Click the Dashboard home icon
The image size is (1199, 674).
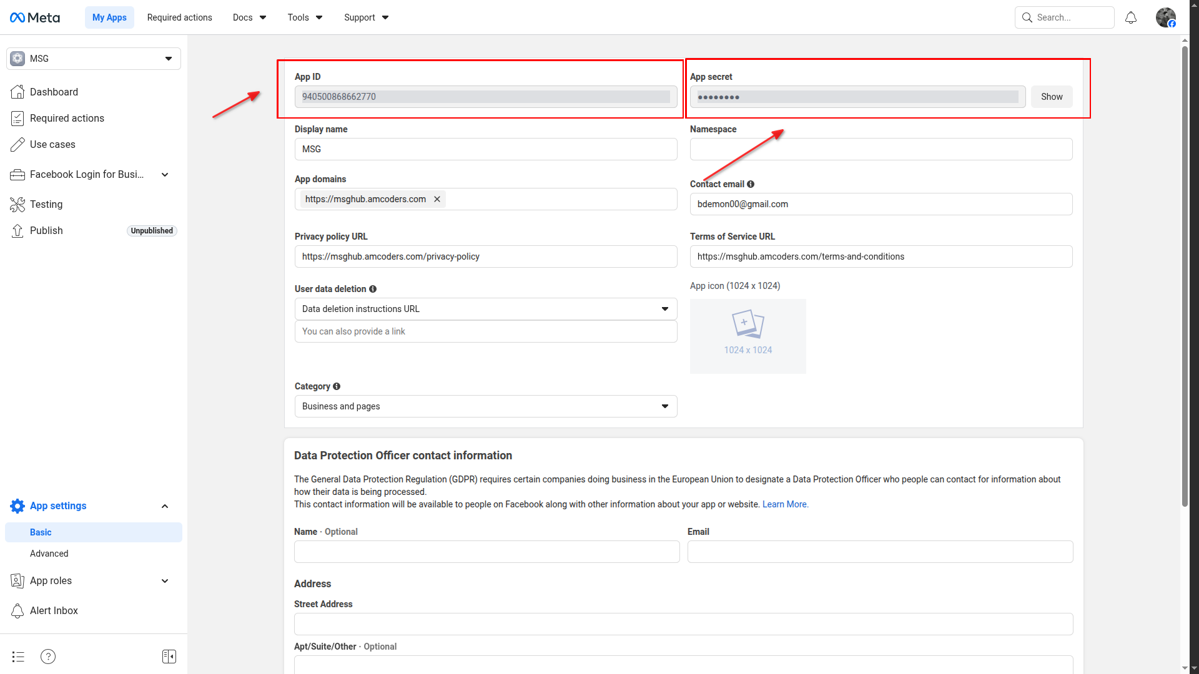coord(17,92)
